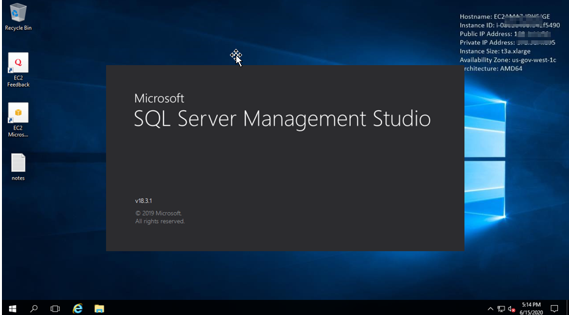Click the Instance Size: t3a.xlarge text
This screenshot has height=315, width=569.
pos(495,51)
